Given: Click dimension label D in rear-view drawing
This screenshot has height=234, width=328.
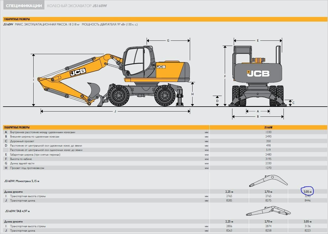Looking at the screenshot, I should coord(217,101).
